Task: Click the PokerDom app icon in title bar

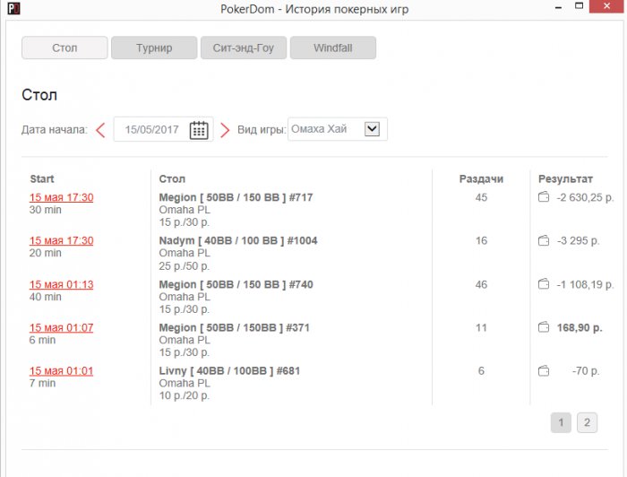Action: (x=13, y=8)
